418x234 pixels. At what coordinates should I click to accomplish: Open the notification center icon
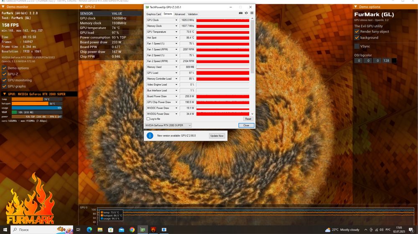coord(411,230)
